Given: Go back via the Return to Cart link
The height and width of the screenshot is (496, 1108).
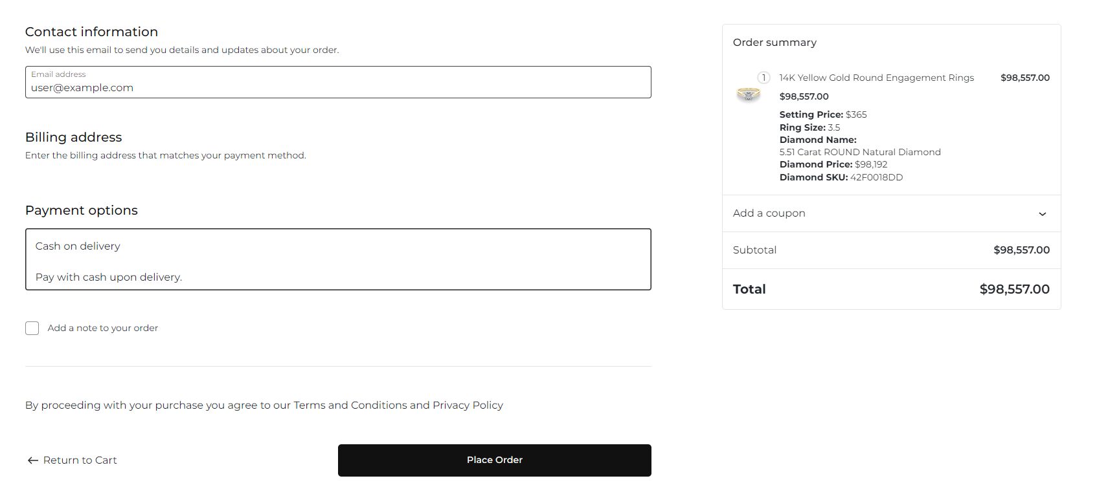Looking at the screenshot, I should click(x=80, y=460).
